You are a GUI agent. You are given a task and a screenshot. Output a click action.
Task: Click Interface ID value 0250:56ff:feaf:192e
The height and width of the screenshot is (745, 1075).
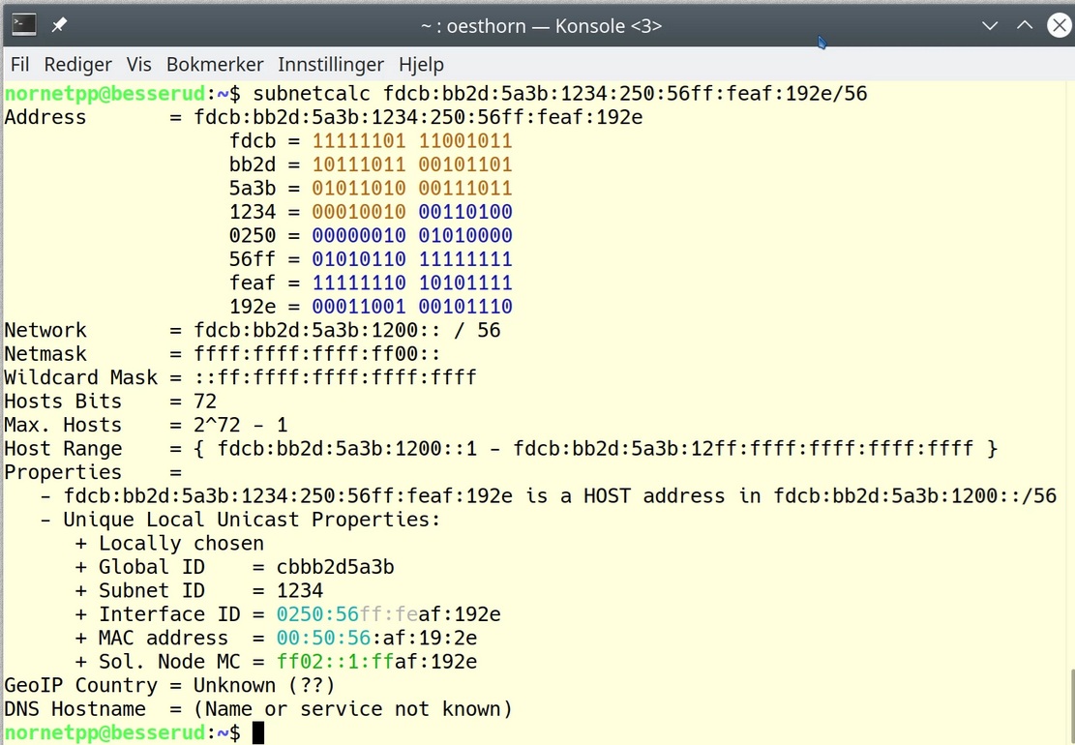point(389,614)
